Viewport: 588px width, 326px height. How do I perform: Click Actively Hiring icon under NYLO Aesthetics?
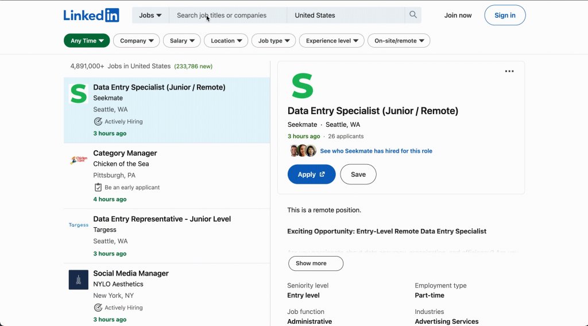pyautogui.click(x=98, y=308)
